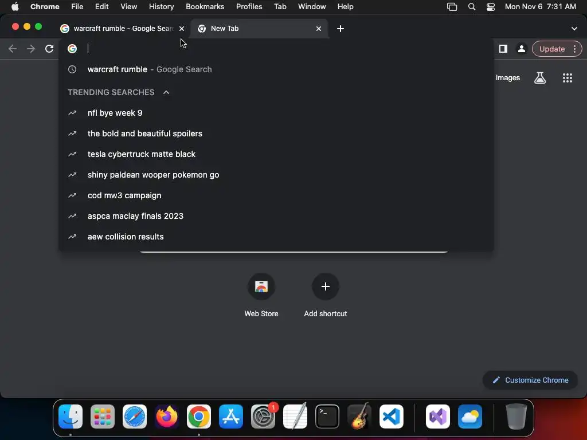Open the Profiles menu
The width and height of the screenshot is (587, 440).
pos(249,7)
